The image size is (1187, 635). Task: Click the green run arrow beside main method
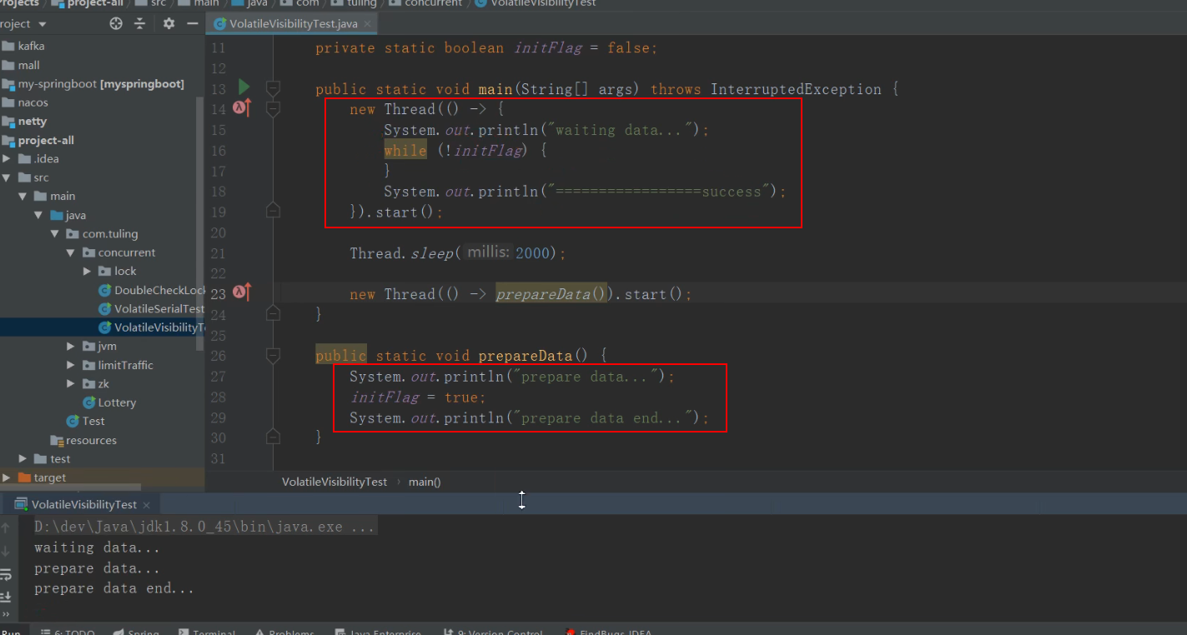(x=244, y=87)
